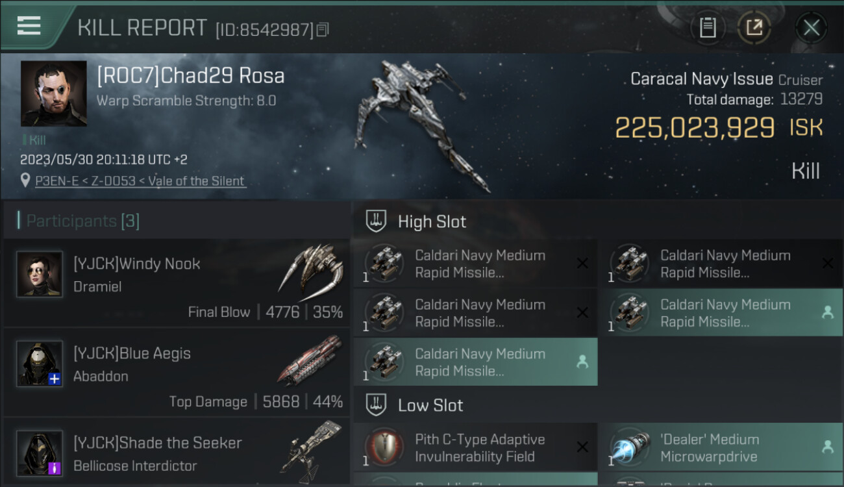
Task: Click the Abaddon ship icon
Action: tap(310, 359)
